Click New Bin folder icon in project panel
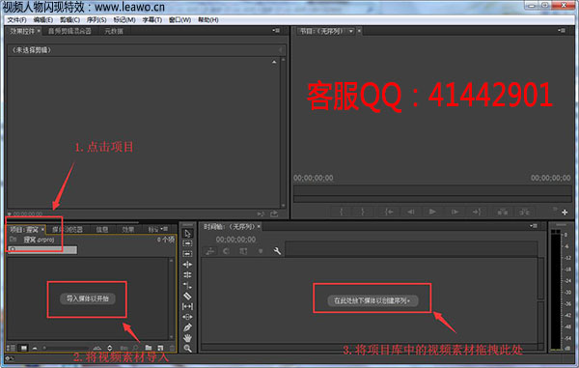 [x=149, y=348]
